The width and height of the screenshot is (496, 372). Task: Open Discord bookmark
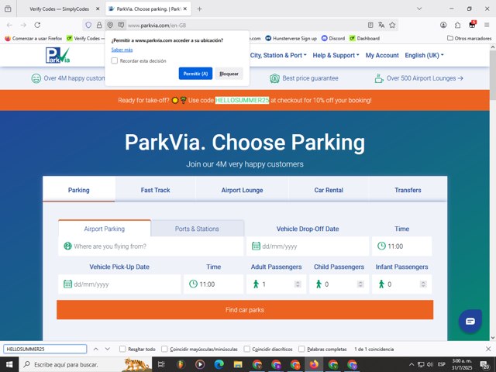[x=333, y=38]
